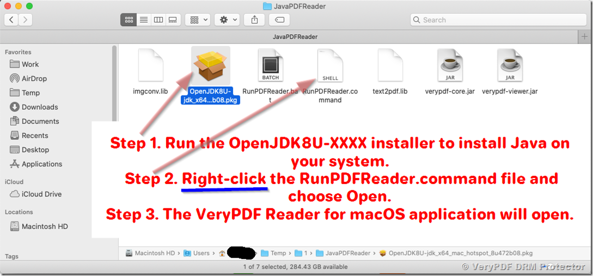Select the imgconv.lib file icon
Viewport: 593px width, 276px height.
click(x=150, y=65)
